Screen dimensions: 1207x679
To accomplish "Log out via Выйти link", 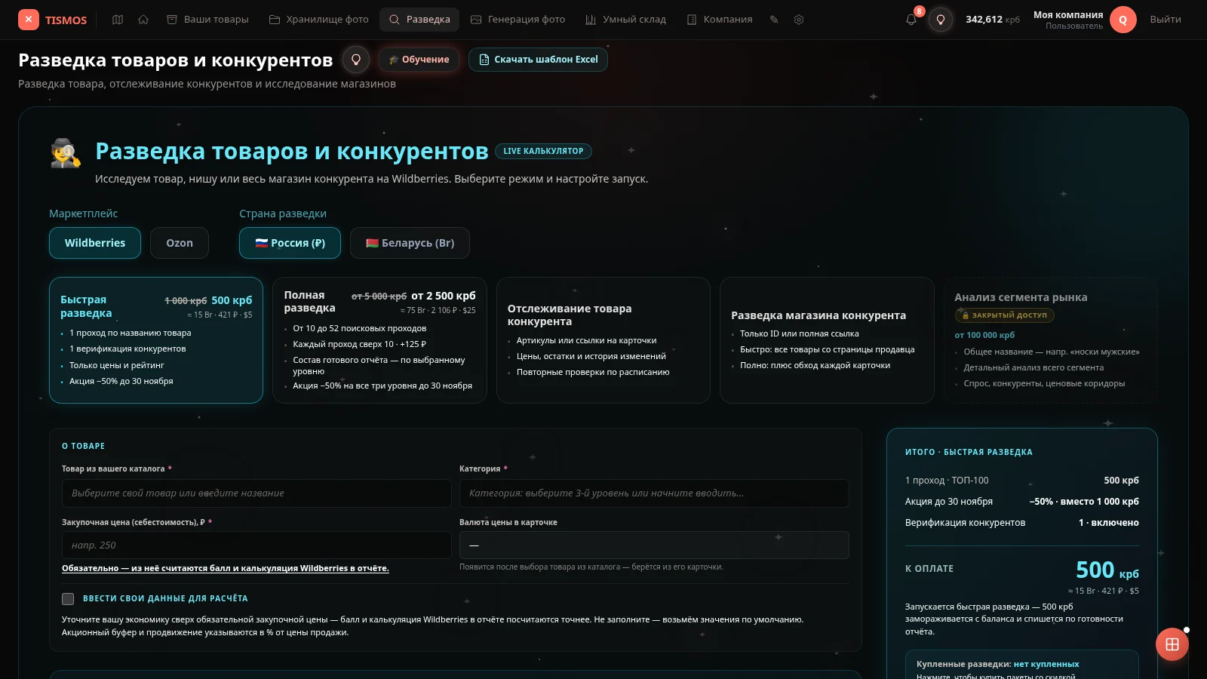I will pos(1166,20).
